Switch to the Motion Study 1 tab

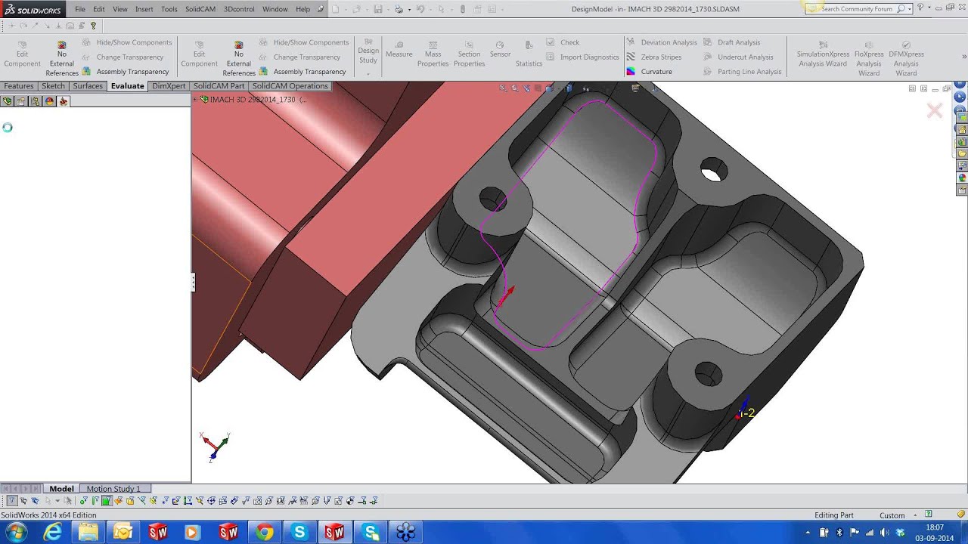coord(113,489)
